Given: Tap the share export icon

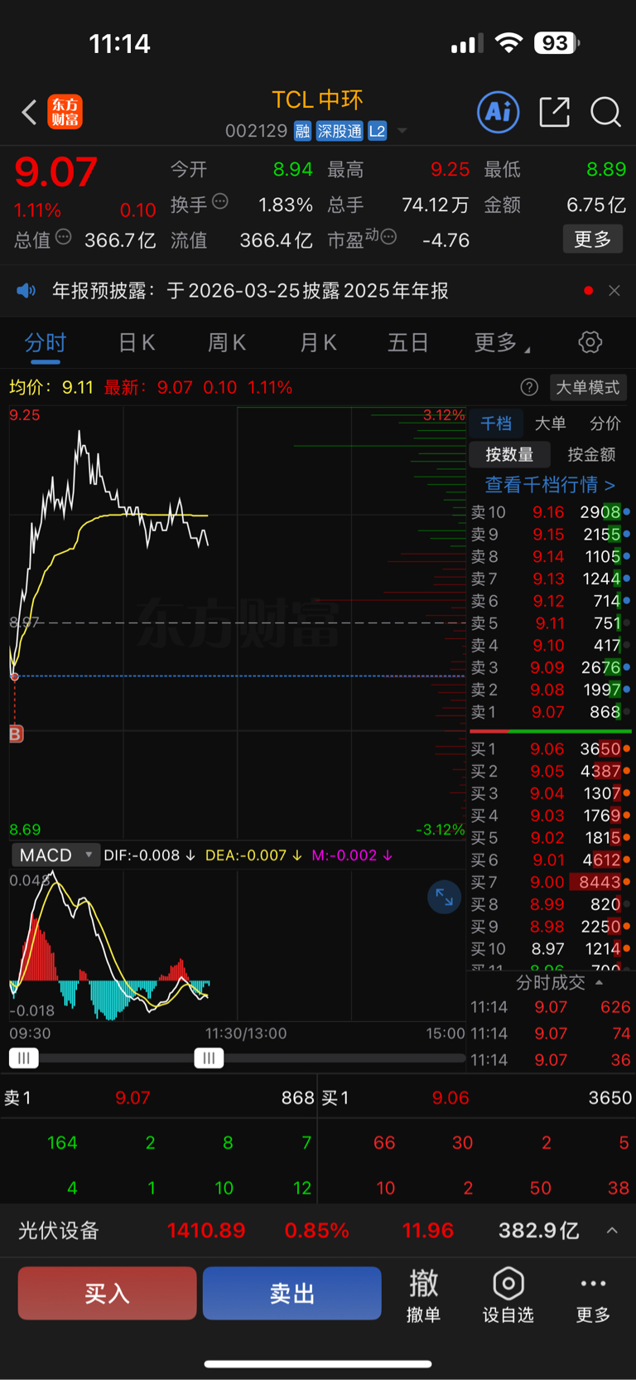Looking at the screenshot, I should coord(554,111).
